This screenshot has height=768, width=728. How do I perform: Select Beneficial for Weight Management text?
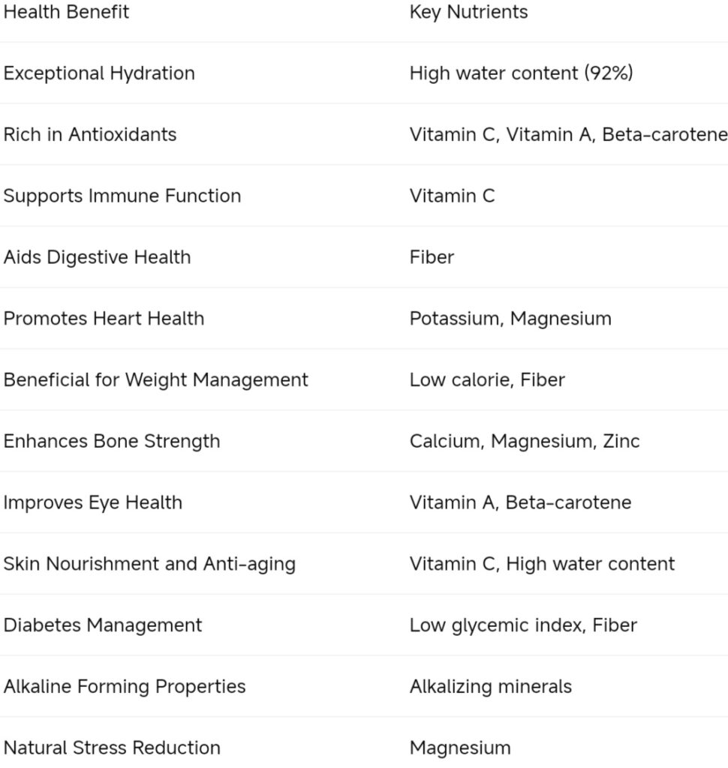tap(156, 380)
